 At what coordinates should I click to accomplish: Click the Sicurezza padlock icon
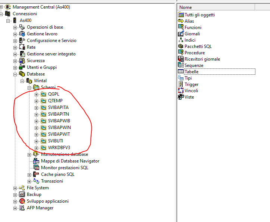pos(22,61)
